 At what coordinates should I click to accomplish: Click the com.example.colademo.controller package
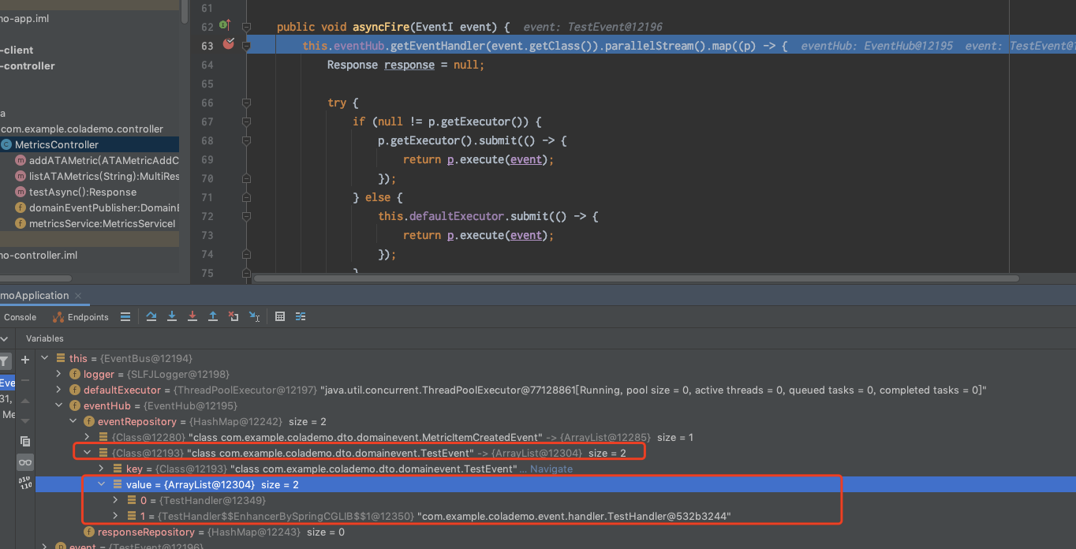point(82,129)
